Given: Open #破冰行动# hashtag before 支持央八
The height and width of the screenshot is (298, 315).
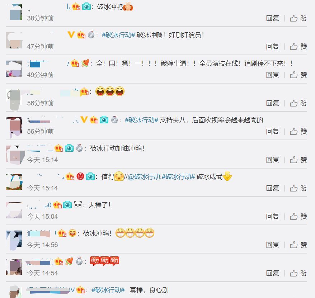Looking at the screenshot, I should pyautogui.click(x=141, y=120).
